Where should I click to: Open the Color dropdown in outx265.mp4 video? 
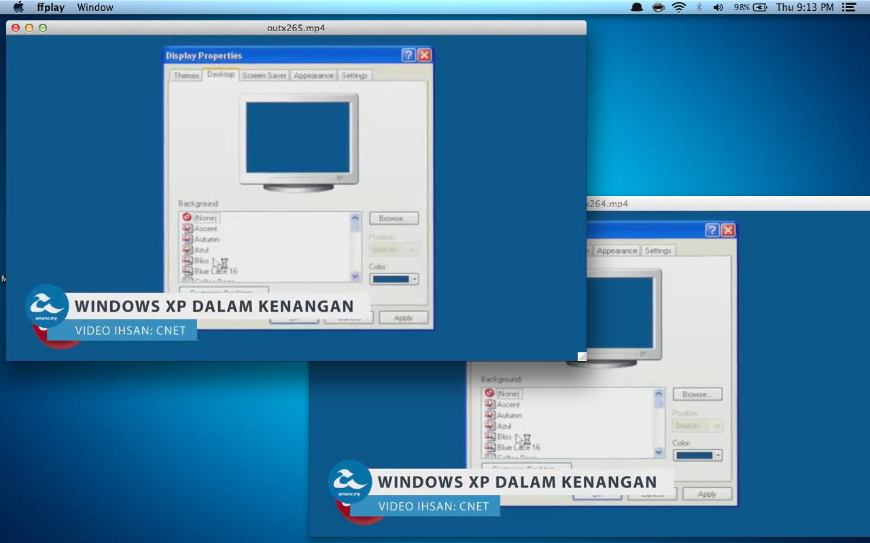[394, 279]
